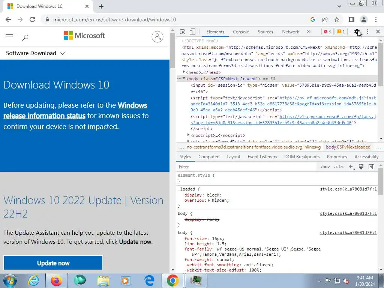Click the element.style rule block
This screenshot has width=384, height=288.
coord(277,178)
